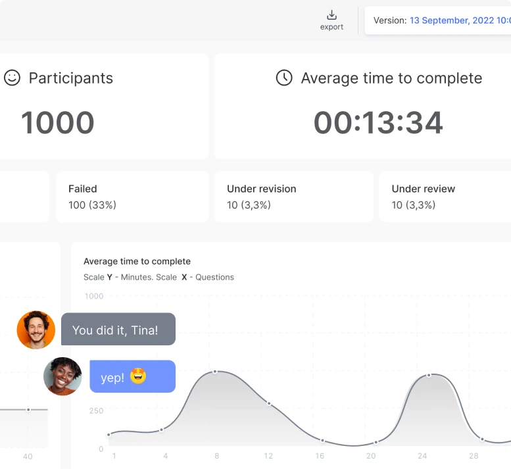Open the Failed status card
This screenshot has width=511, height=469.
[x=132, y=197]
